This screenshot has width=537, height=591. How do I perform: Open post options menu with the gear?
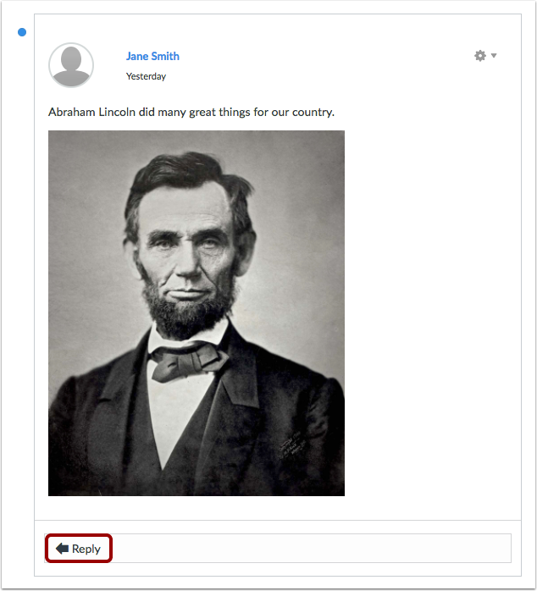pyautogui.click(x=480, y=56)
